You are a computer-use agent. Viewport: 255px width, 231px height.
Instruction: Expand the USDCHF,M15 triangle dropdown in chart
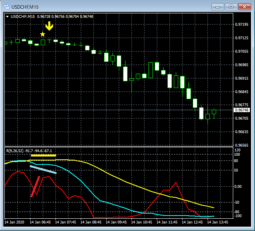7,16
